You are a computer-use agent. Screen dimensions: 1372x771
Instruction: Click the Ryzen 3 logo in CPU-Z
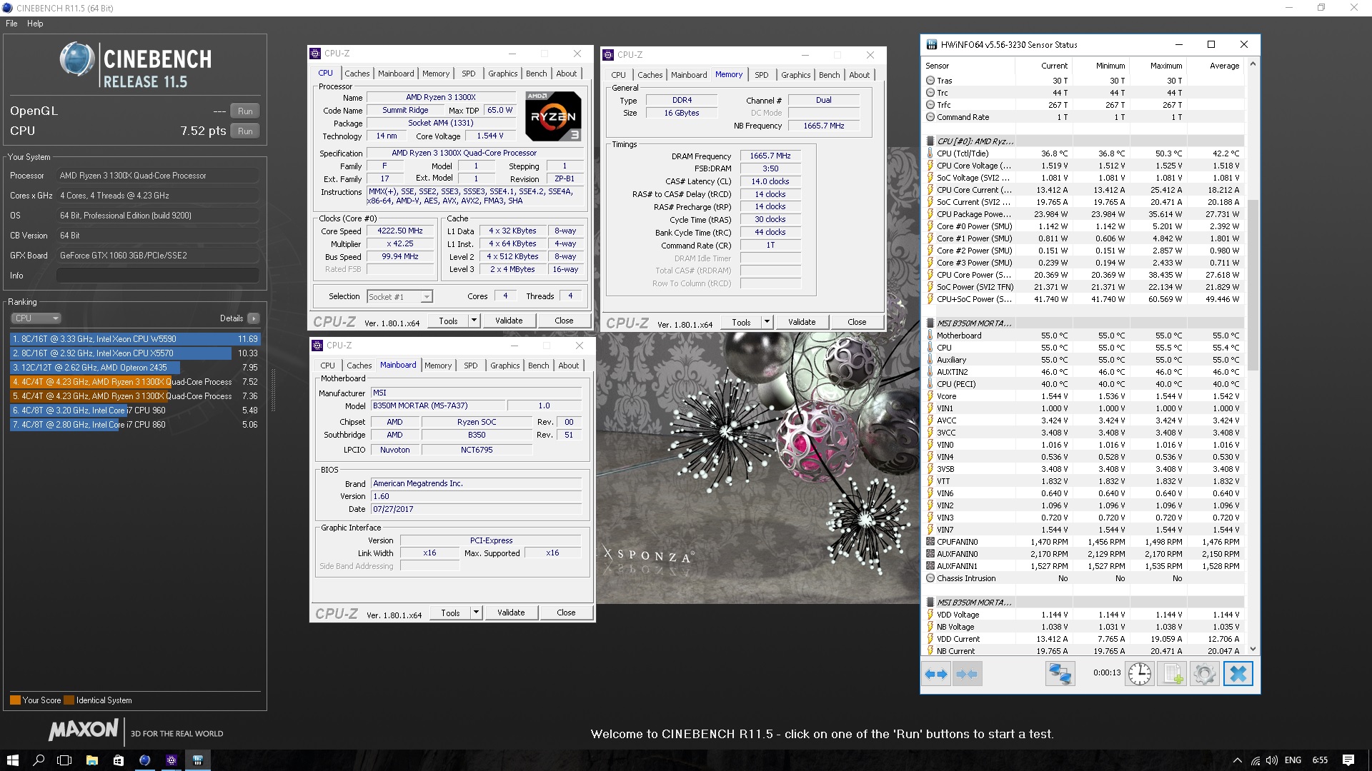pyautogui.click(x=553, y=116)
